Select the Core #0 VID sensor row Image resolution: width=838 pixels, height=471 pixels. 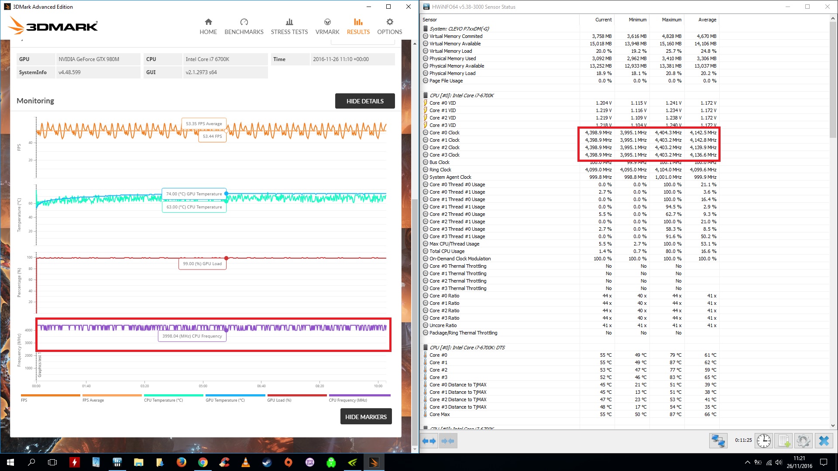pyautogui.click(x=570, y=103)
